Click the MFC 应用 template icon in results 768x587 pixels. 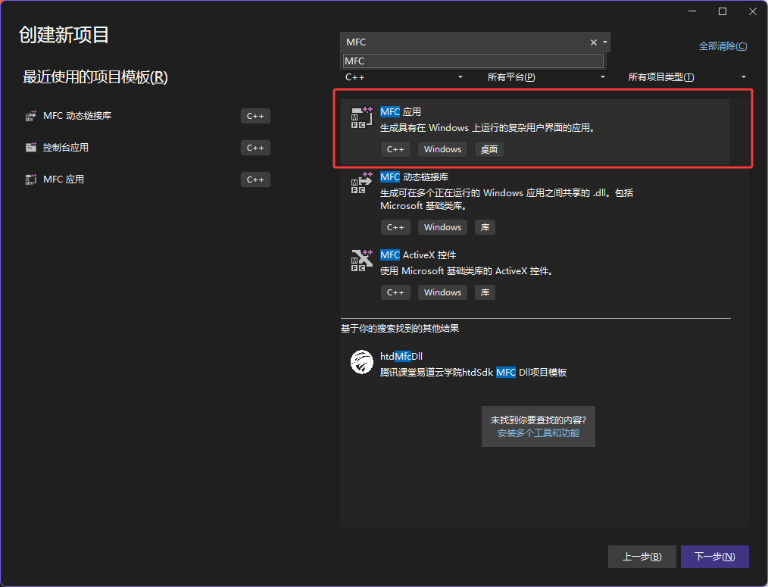tap(361, 117)
